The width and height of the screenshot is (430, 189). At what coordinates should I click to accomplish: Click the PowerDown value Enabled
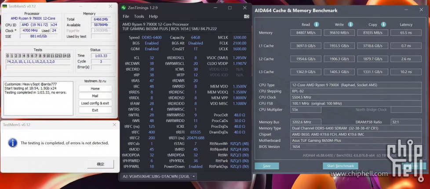point(196,166)
